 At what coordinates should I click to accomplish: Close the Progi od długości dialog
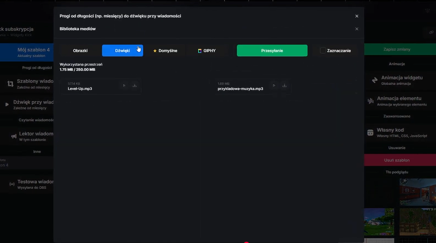pyautogui.click(x=357, y=16)
